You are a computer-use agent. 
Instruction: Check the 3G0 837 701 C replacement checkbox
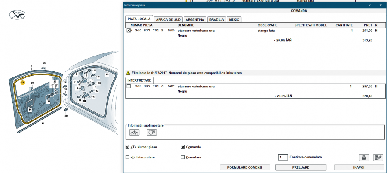click(x=129, y=86)
